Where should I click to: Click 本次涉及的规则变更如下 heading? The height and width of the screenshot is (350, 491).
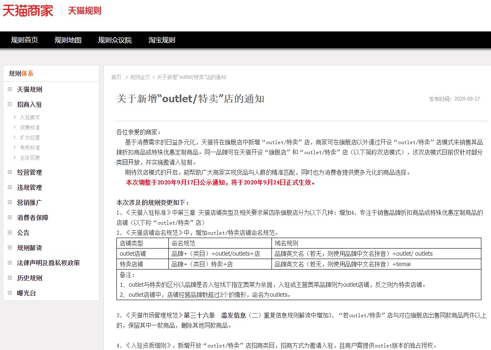153,202
